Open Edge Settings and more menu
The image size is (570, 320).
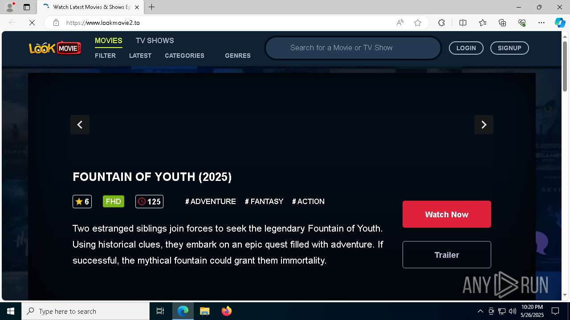pyautogui.click(x=541, y=23)
